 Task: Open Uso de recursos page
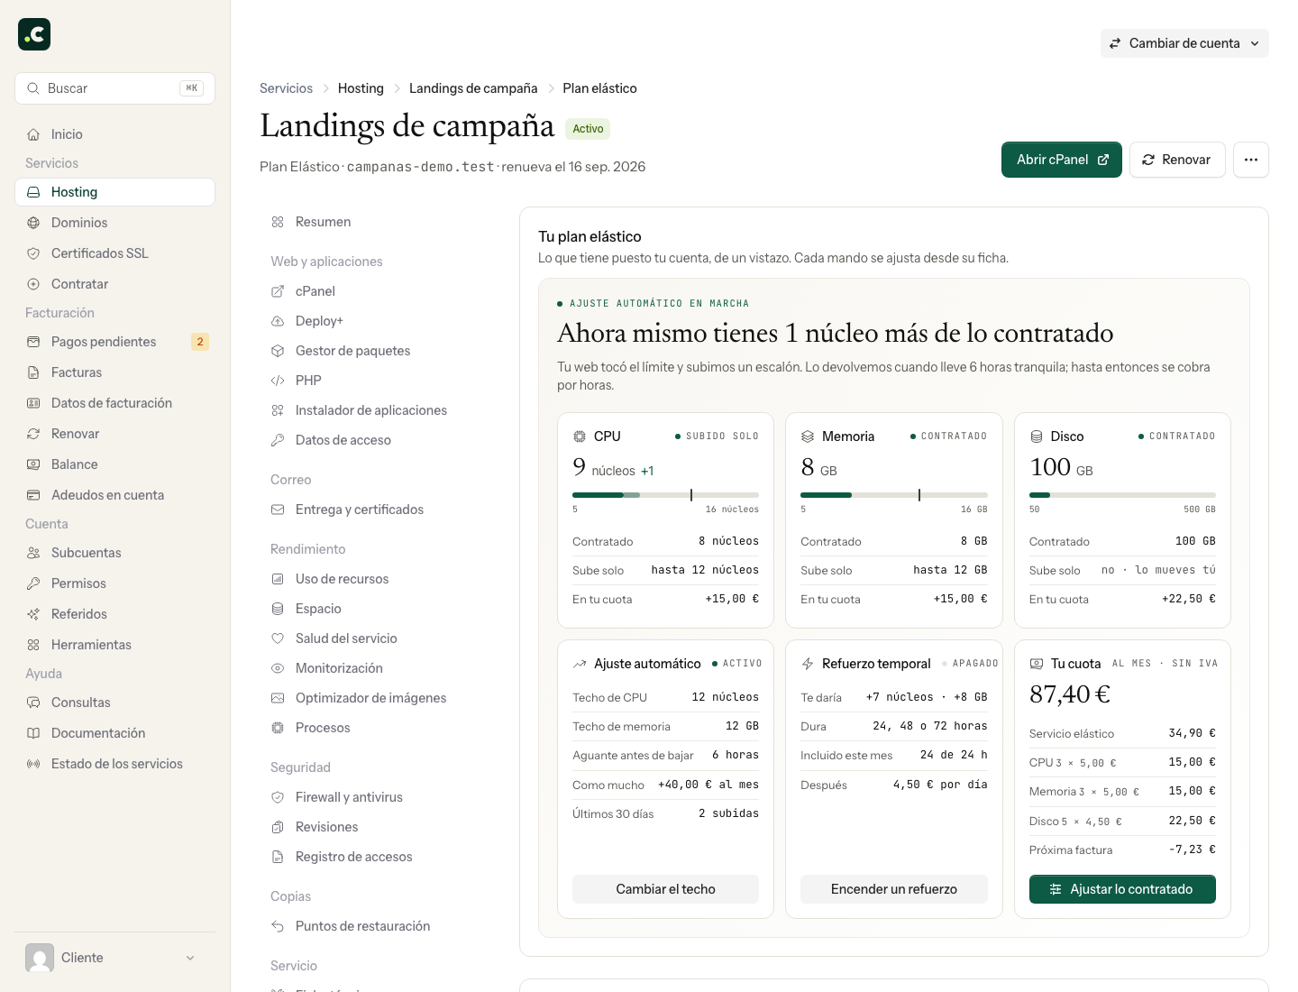(379, 579)
